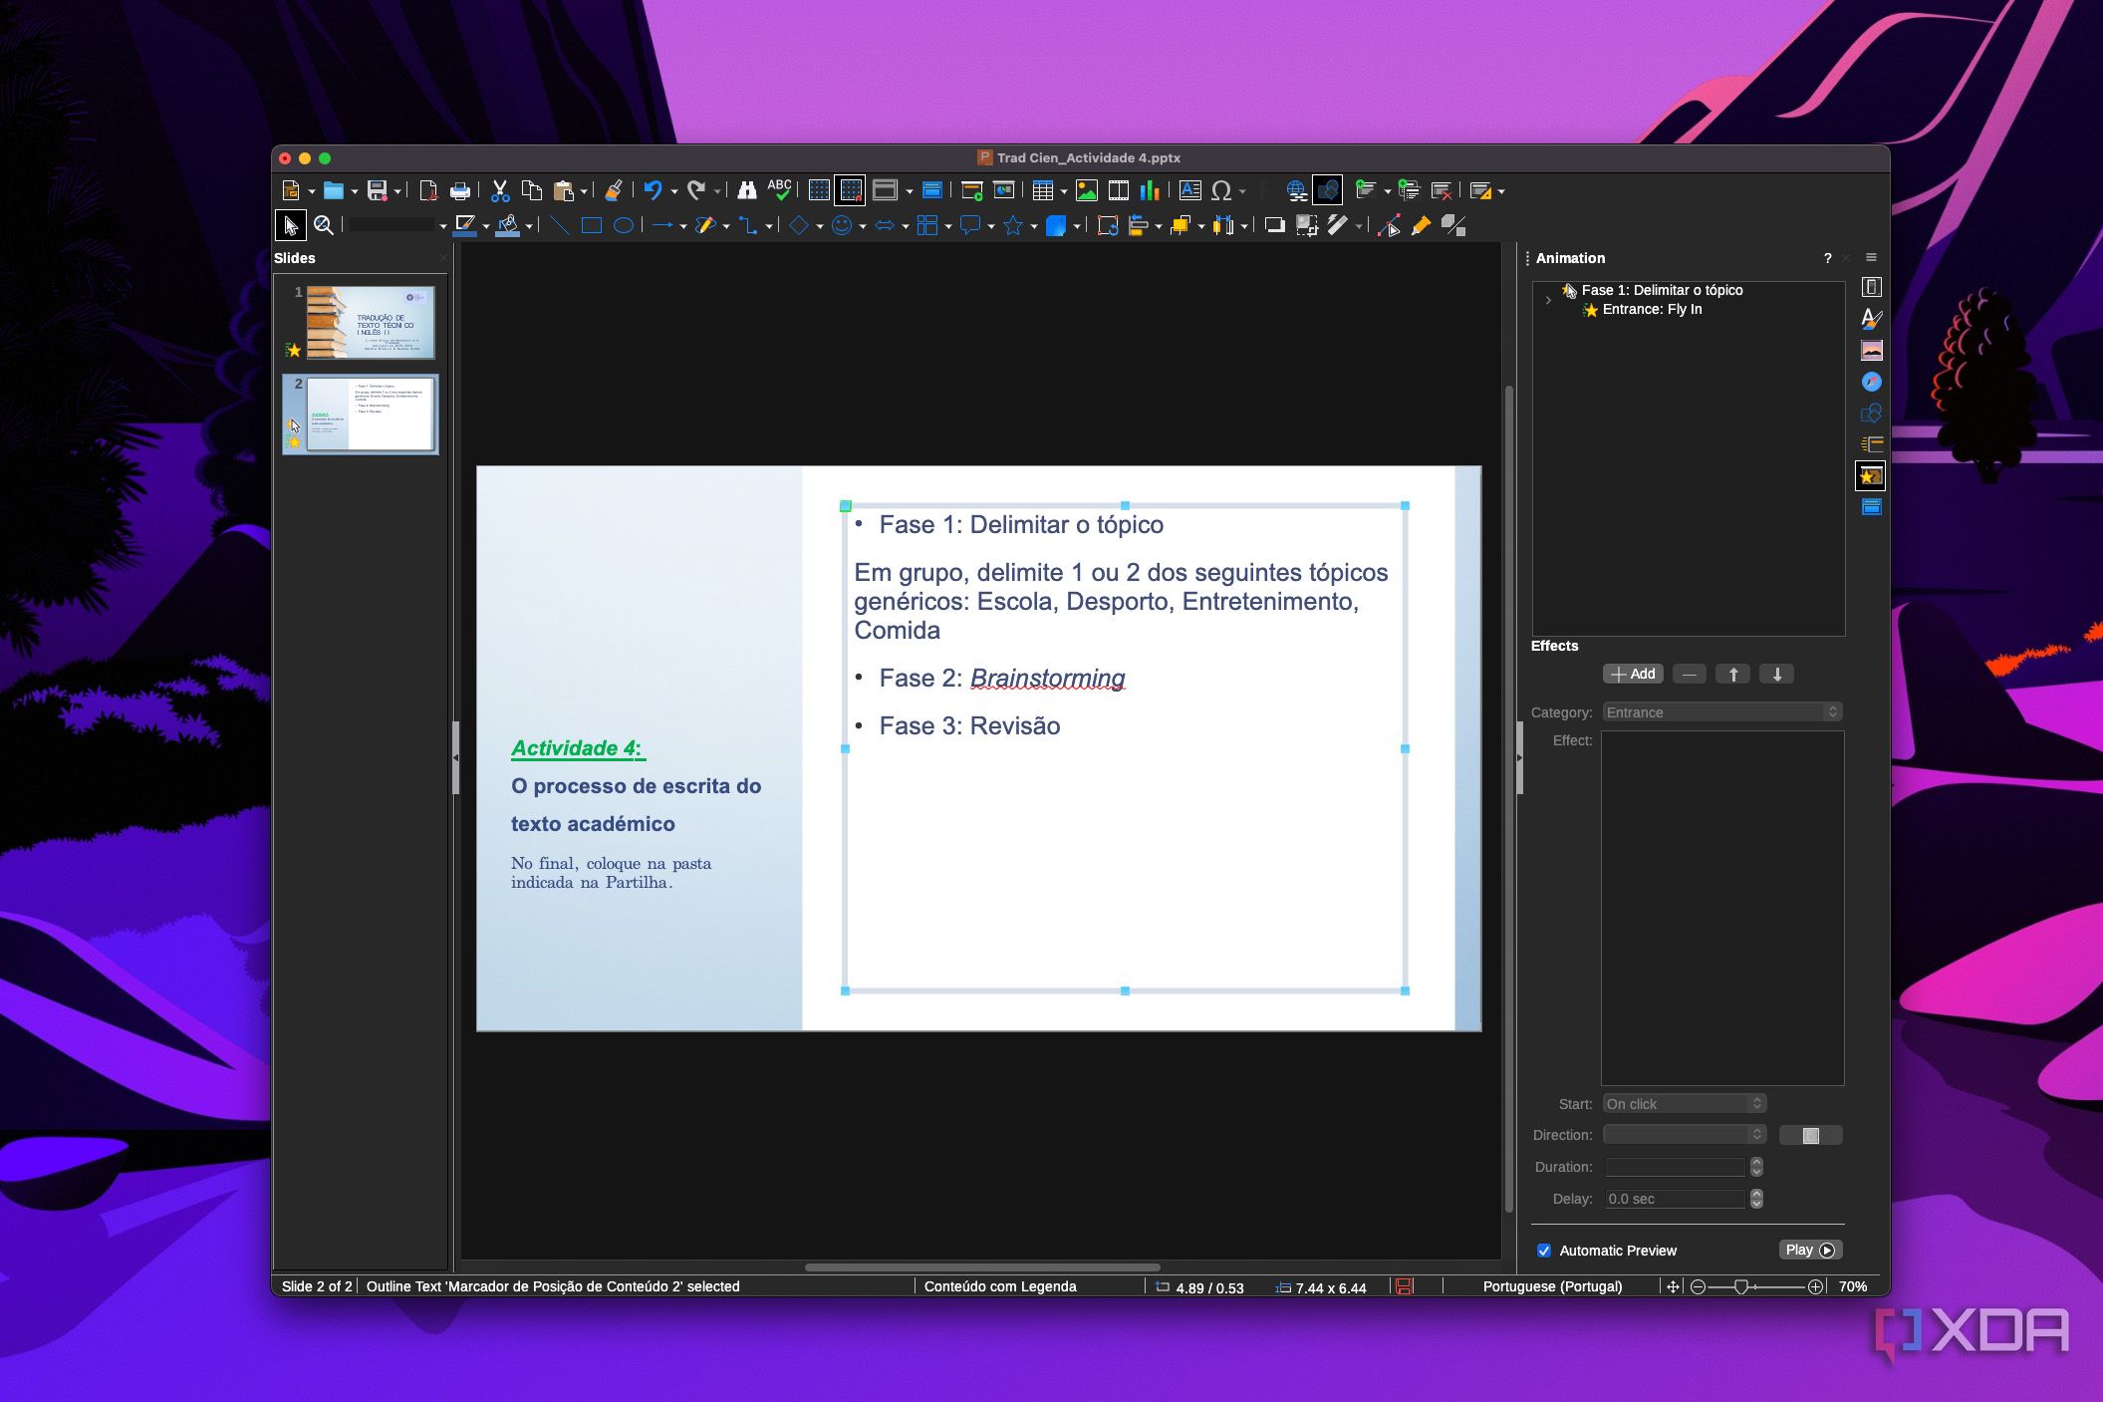
Task: Toggle Extrusion on the drawing toolbar
Action: click(1453, 226)
